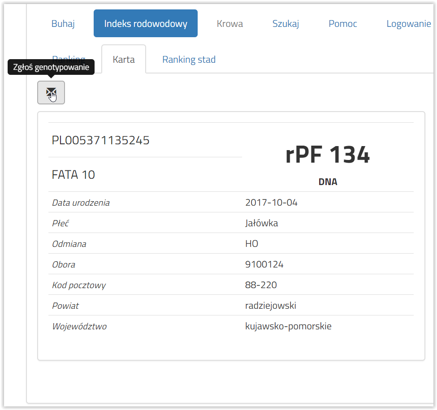Click the animal name FATA 10
The height and width of the screenshot is (410, 437).
pyautogui.click(x=74, y=175)
